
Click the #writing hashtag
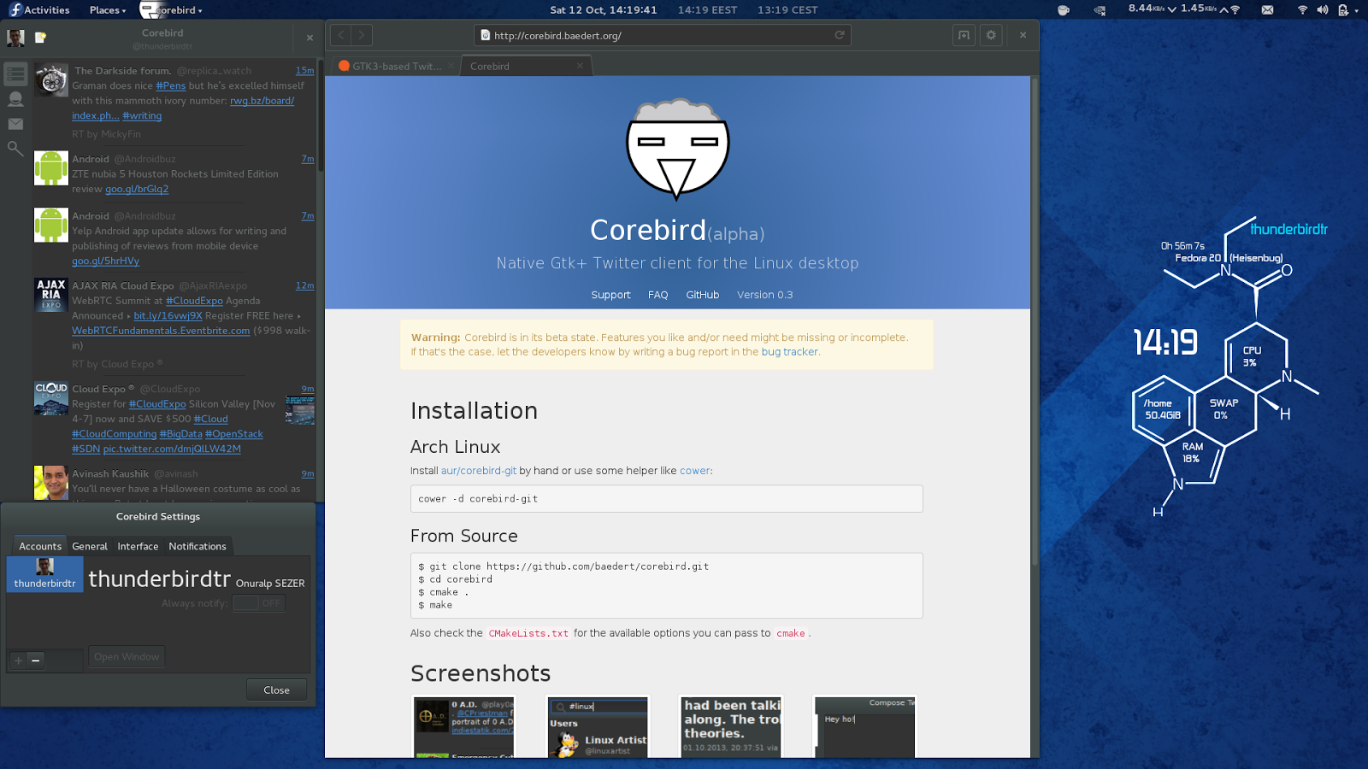pyautogui.click(x=142, y=115)
